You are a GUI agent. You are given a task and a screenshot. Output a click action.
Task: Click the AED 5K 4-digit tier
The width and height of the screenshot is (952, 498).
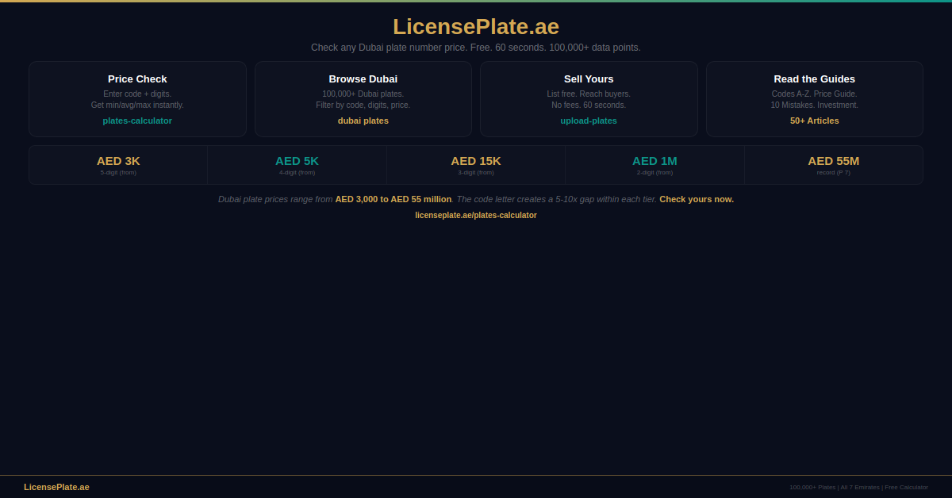coord(297,164)
